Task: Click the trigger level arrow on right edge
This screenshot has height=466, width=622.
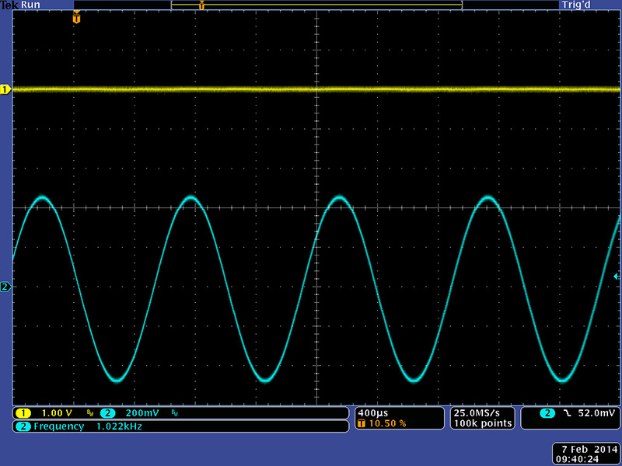Action: [x=617, y=276]
